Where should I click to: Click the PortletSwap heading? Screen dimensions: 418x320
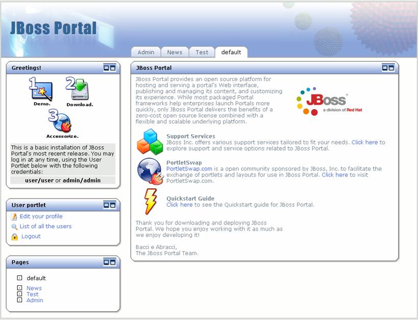click(184, 163)
